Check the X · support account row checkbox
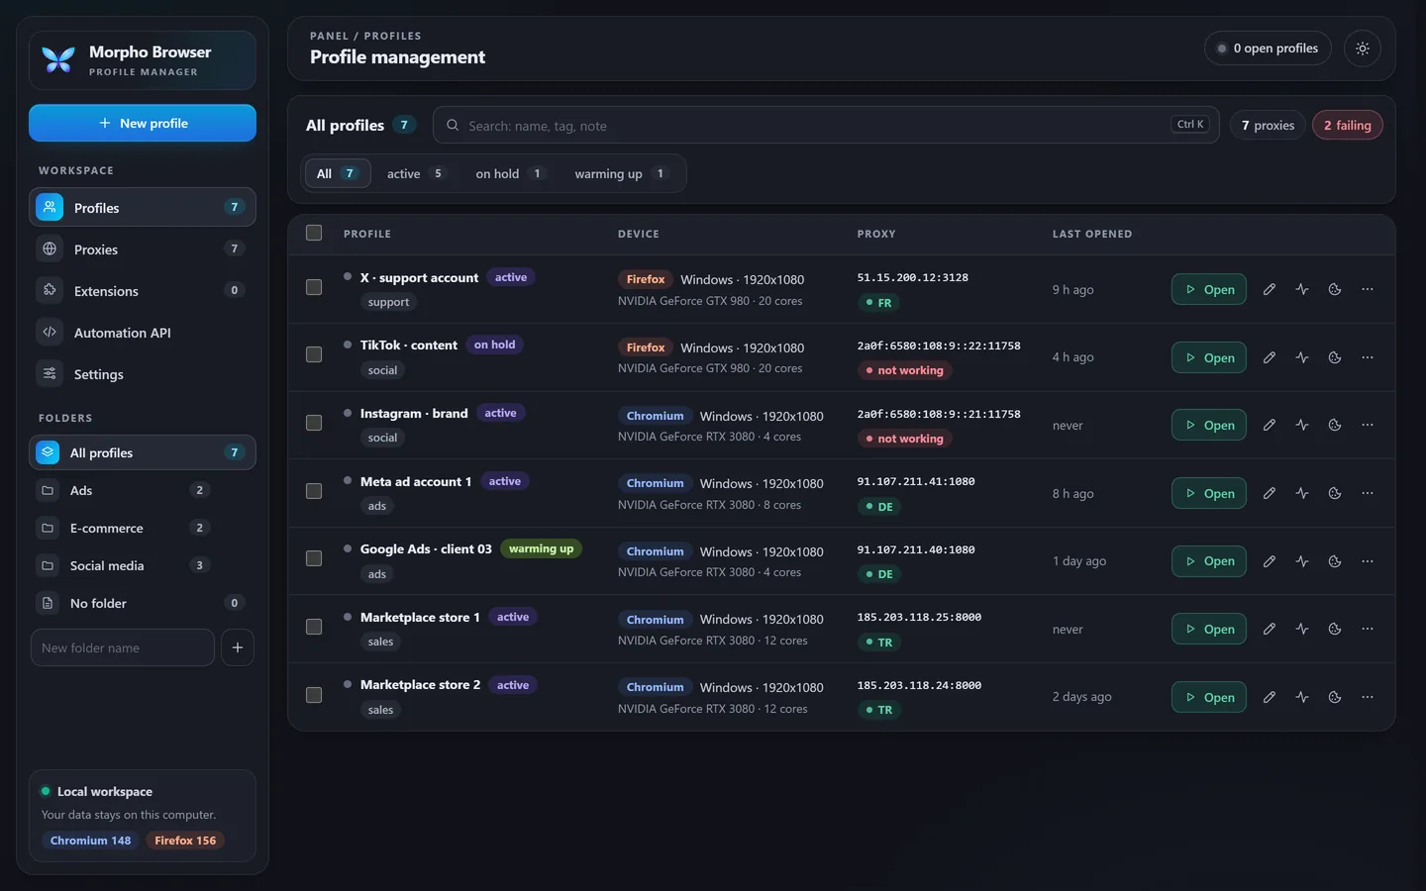The width and height of the screenshot is (1426, 891). tap(314, 287)
